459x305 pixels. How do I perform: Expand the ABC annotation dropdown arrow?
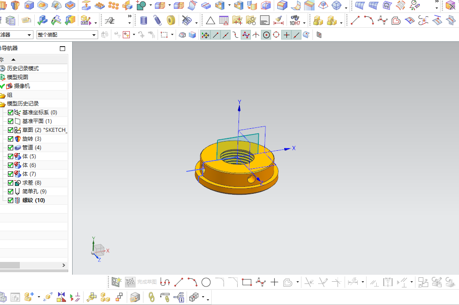pos(95,23)
